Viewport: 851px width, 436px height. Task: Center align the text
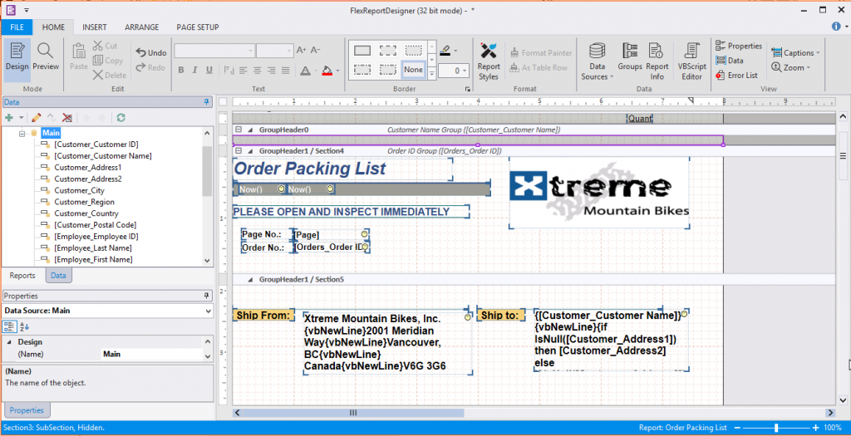coord(258,70)
